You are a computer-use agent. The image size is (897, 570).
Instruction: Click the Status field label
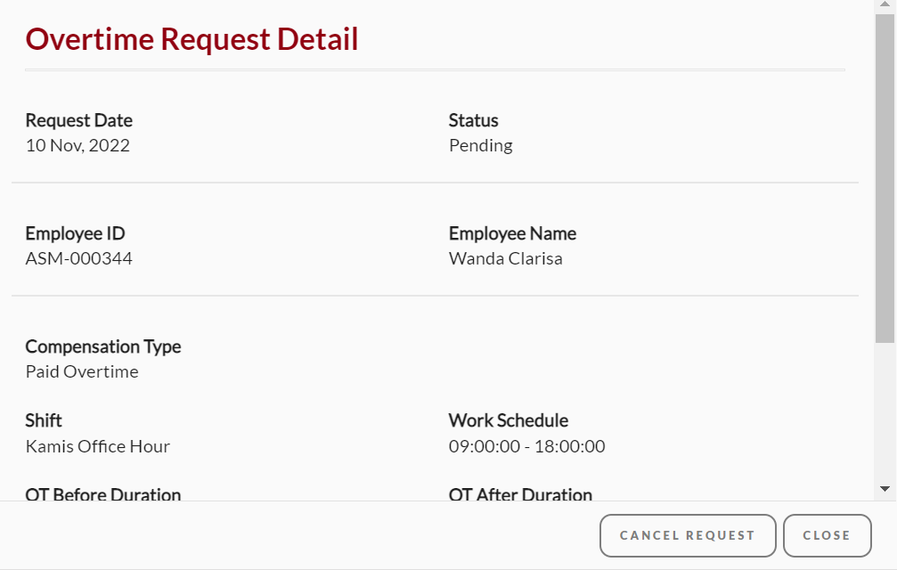pyautogui.click(x=473, y=120)
